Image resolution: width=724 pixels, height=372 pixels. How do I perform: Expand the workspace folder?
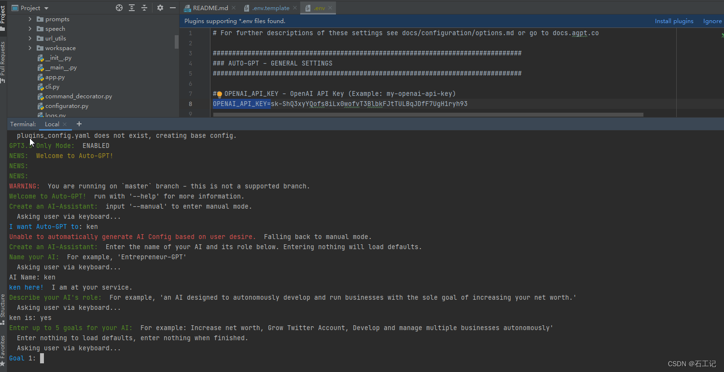click(x=30, y=48)
